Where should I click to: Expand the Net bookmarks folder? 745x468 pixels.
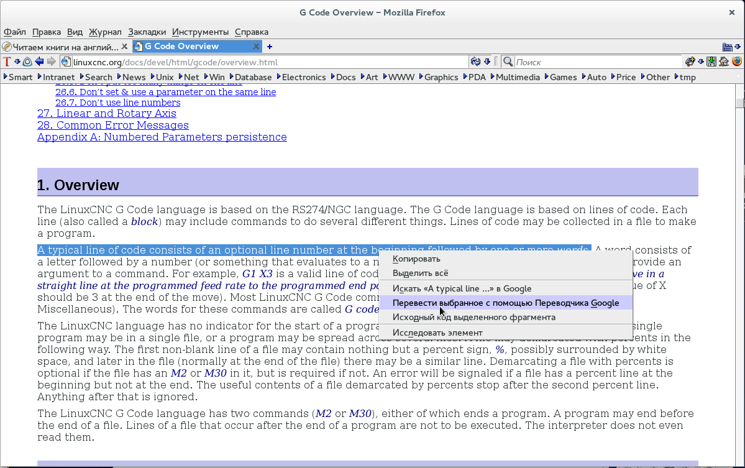pyautogui.click(x=189, y=77)
